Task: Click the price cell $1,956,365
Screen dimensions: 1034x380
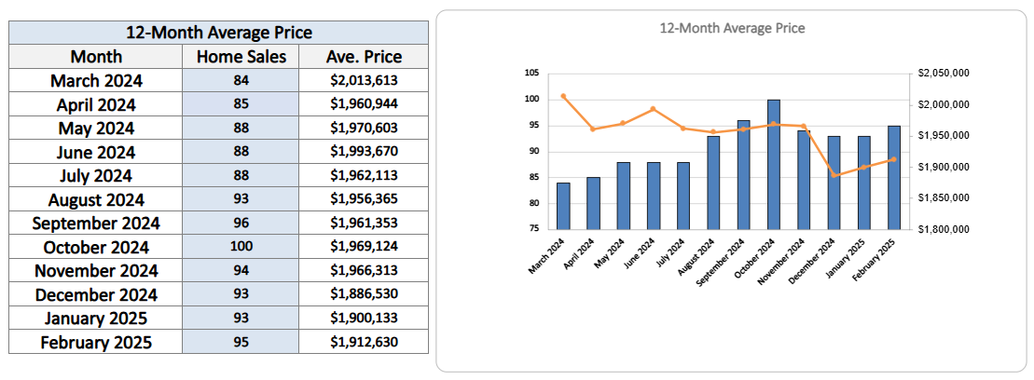Action: [x=364, y=199]
